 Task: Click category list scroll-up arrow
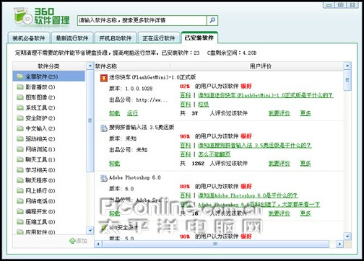tap(90, 66)
